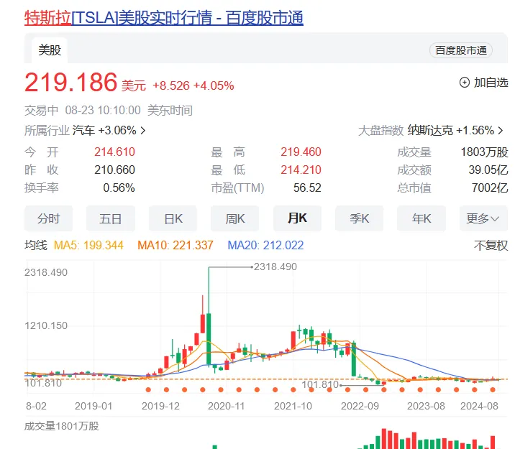Click the 总市值 value 7002亿
Screen dimensions: 515x449
click(490, 188)
